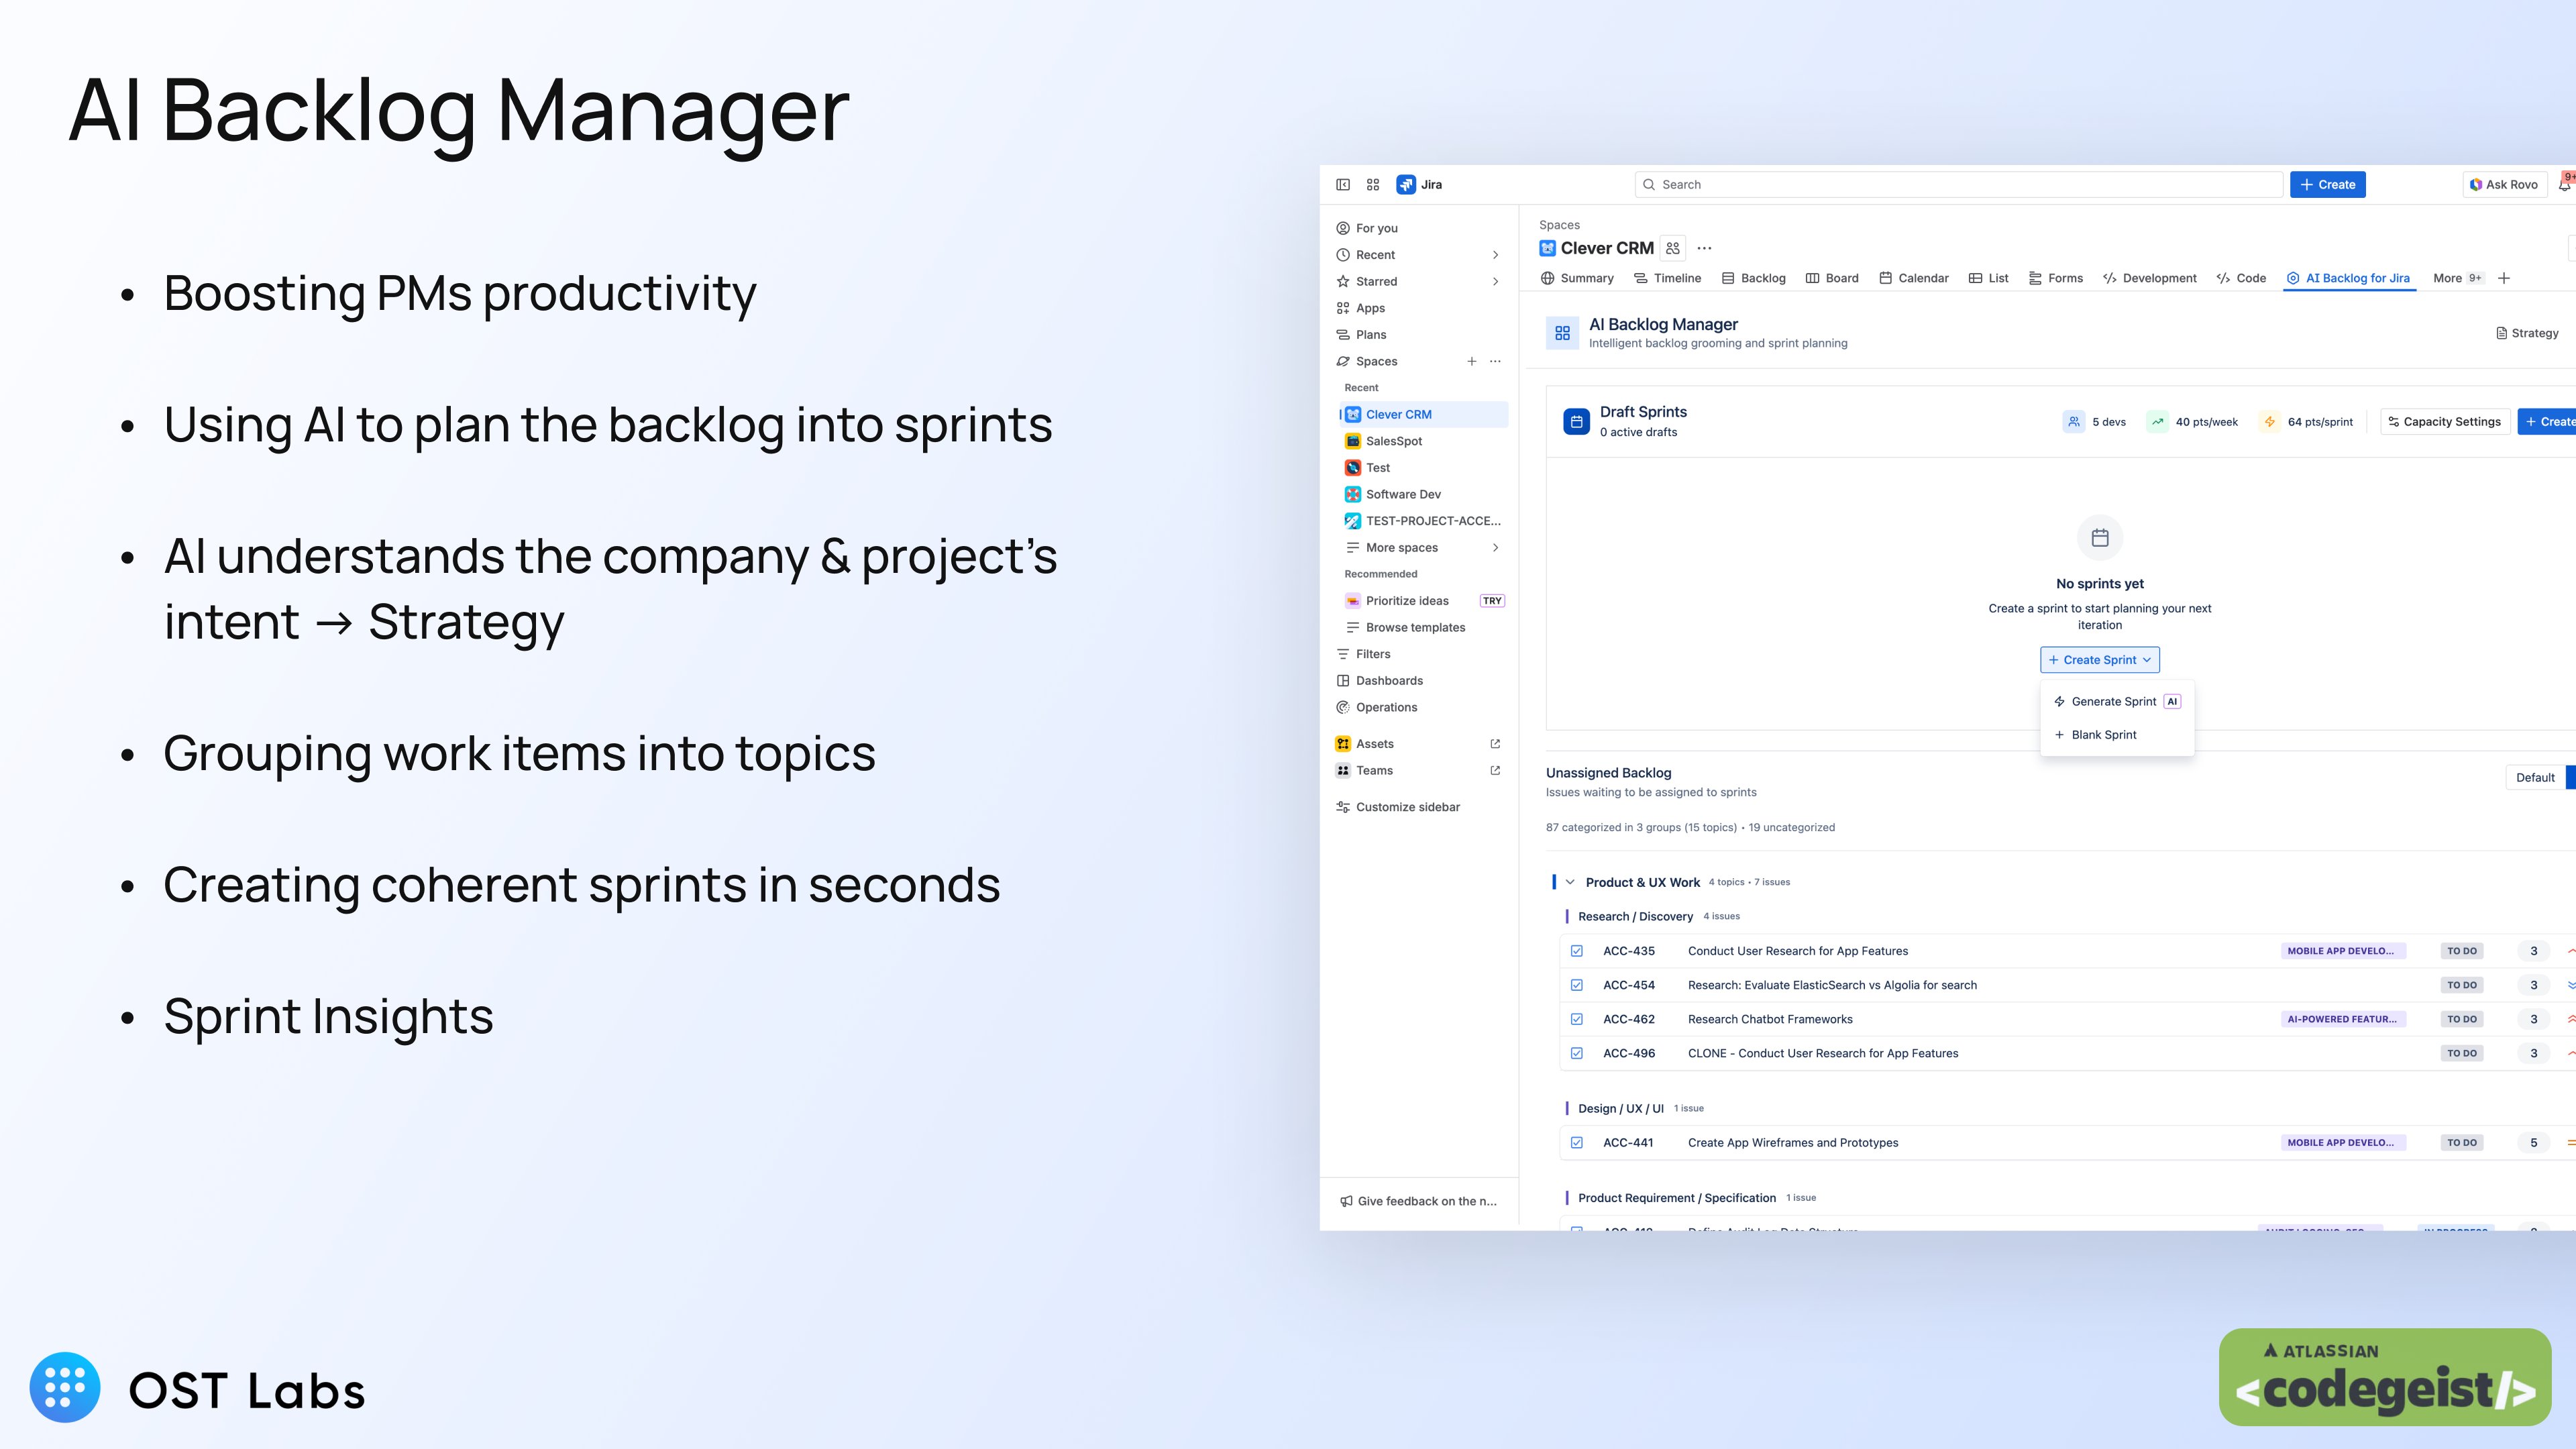The width and height of the screenshot is (2576, 1449).
Task: Collapse the Jira sidebar panel icon
Action: [1343, 184]
